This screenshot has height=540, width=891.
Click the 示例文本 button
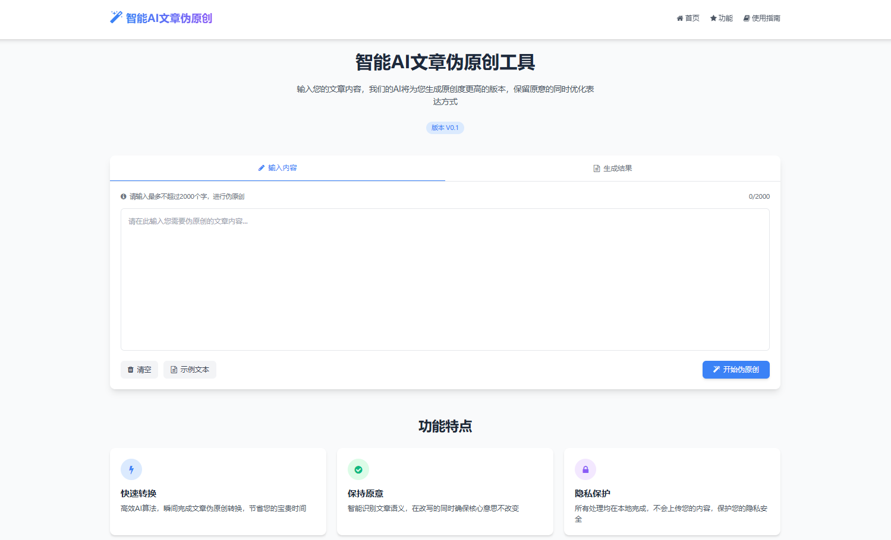click(x=190, y=369)
